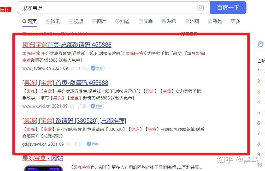Click 广告 label of gd.jsytewl.cn result
265x171 pixels.
point(79,144)
